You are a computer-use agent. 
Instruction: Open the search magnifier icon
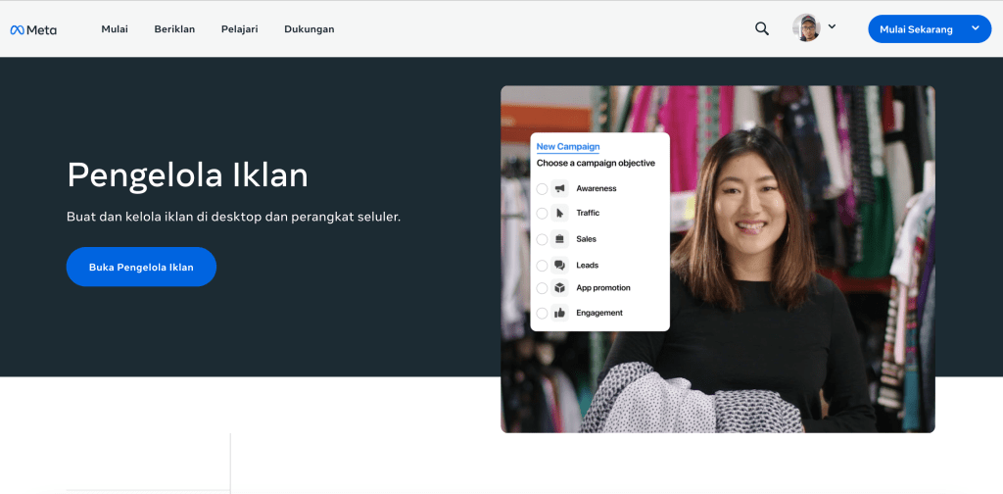(762, 28)
